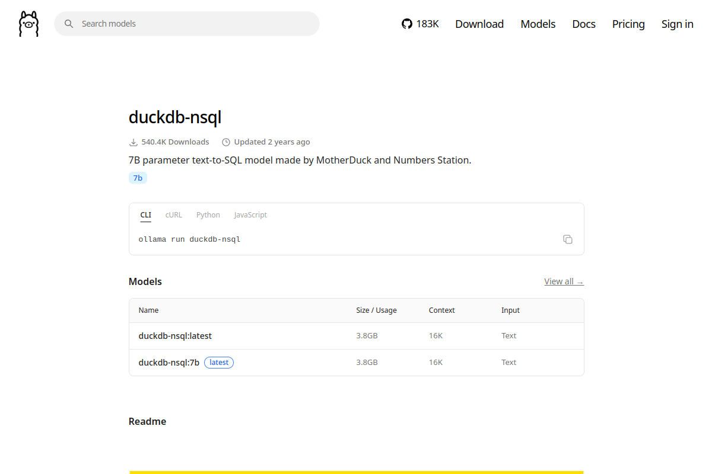This screenshot has width=712, height=474.
Task: Switch to the JavaScript tab
Action: 250,215
